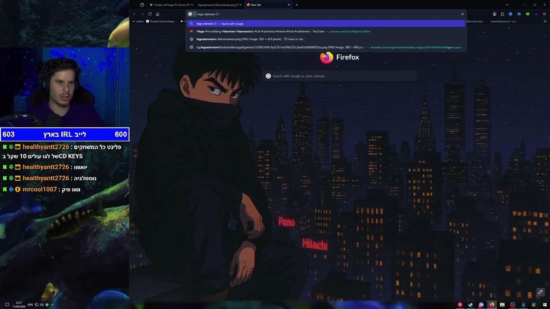Open the Firefox hamburger menu
Image resolution: width=550 pixels, height=309 pixels.
coord(545,14)
